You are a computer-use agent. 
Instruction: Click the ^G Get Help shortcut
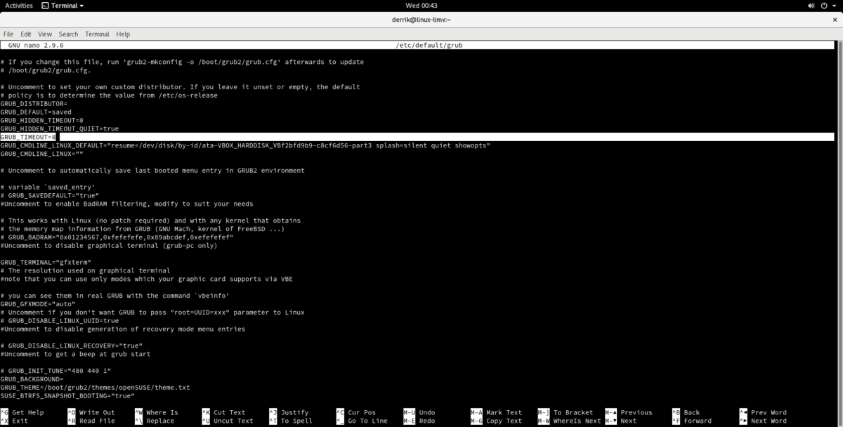[x=22, y=413]
